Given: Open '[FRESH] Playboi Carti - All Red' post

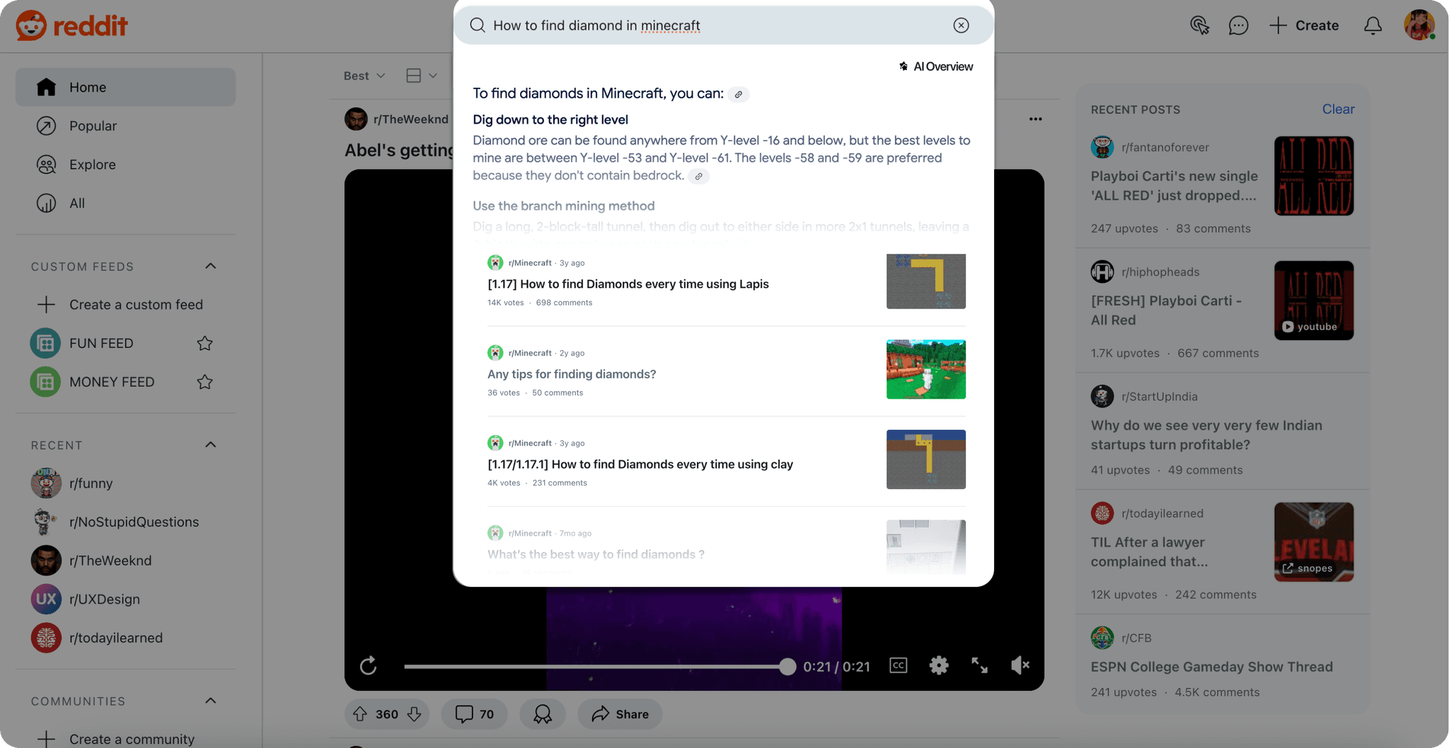Looking at the screenshot, I should [1166, 310].
